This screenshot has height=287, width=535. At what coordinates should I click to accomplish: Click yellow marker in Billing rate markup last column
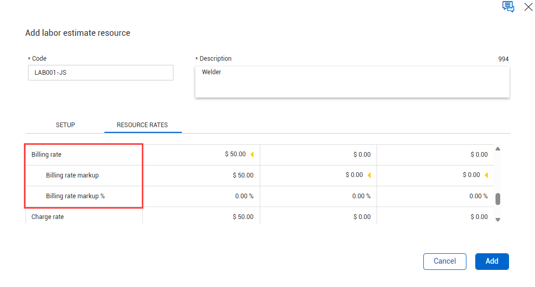click(486, 175)
